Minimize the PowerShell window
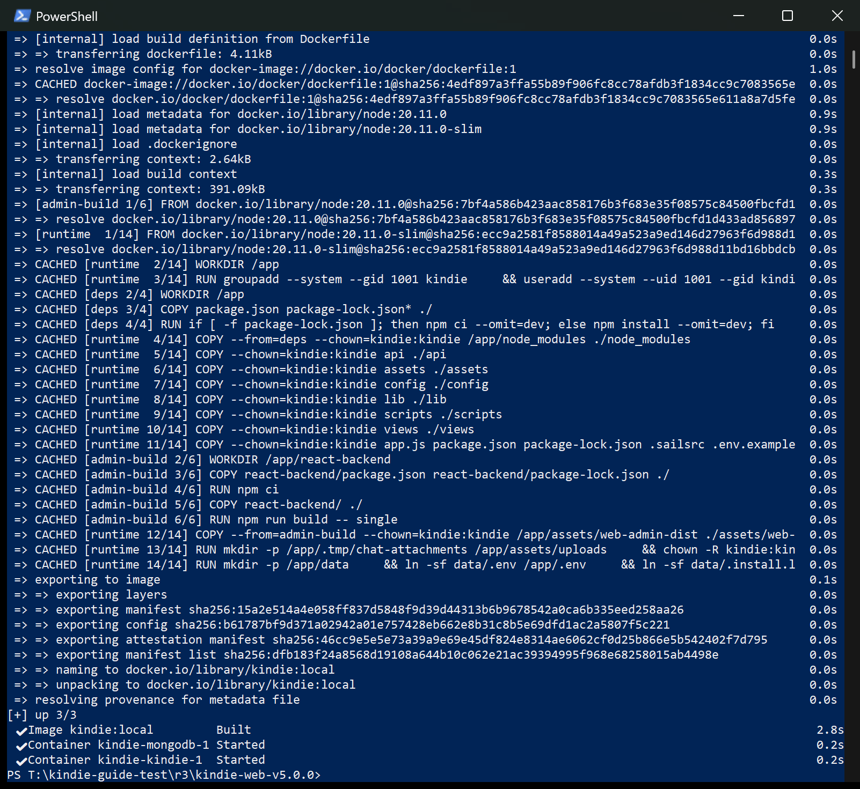 pos(739,16)
